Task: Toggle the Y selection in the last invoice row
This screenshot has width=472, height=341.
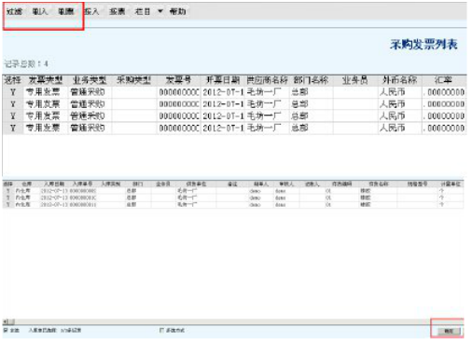Action: 13,128
